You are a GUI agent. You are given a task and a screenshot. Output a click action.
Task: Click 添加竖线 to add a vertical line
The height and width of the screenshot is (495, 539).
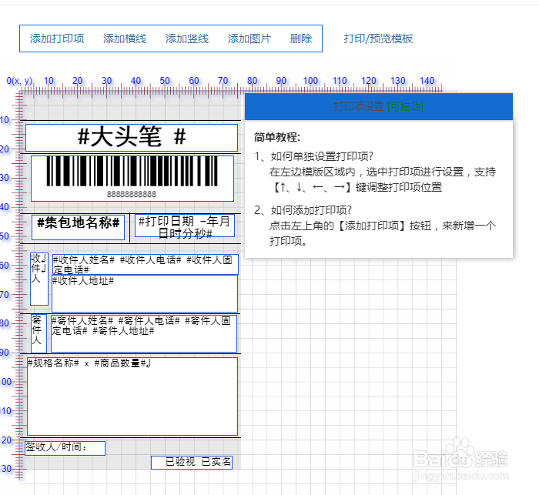click(187, 38)
